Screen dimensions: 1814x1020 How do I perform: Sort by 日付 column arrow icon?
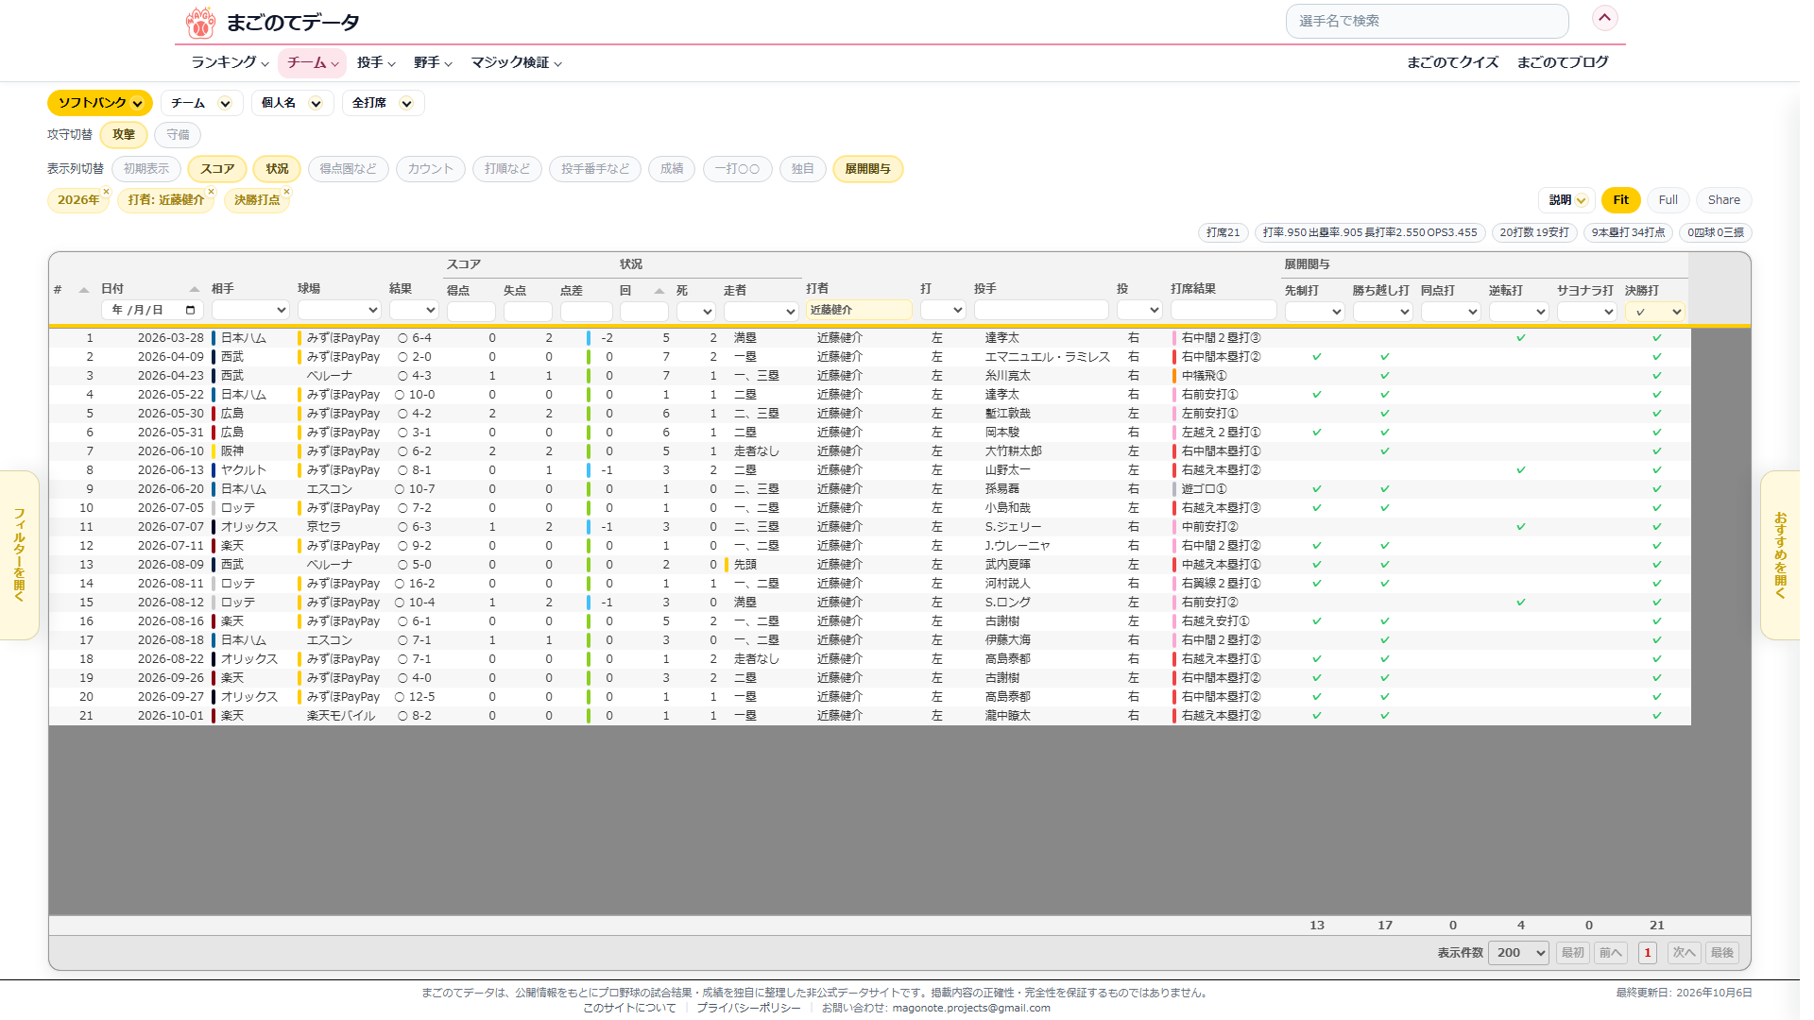click(195, 289)
